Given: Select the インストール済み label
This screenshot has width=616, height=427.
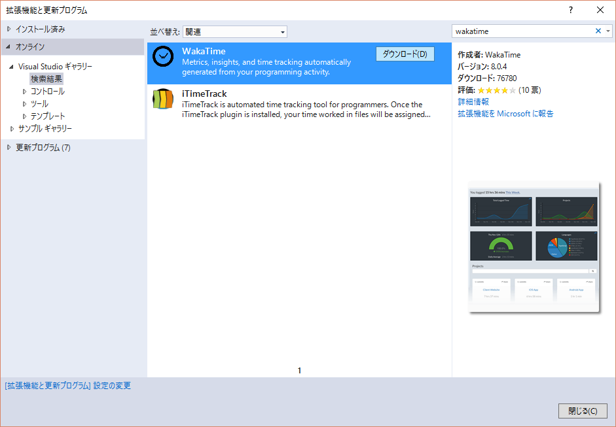Looking at the screenshot, I should click(41, 29).
